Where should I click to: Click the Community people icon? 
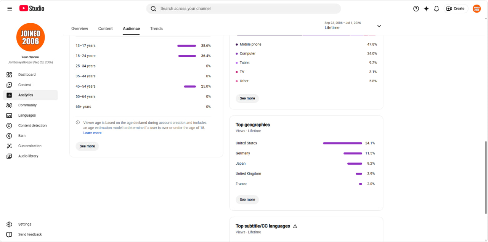(x=9, y=105)
